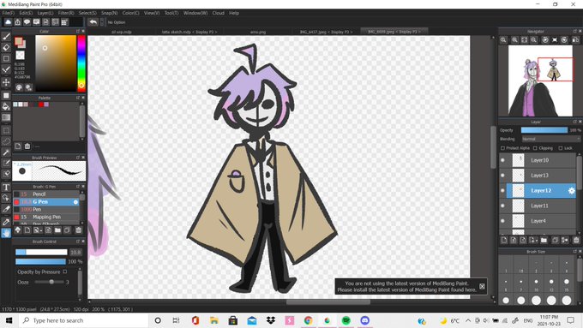Open the Layer menu

[x=45, y=13]
